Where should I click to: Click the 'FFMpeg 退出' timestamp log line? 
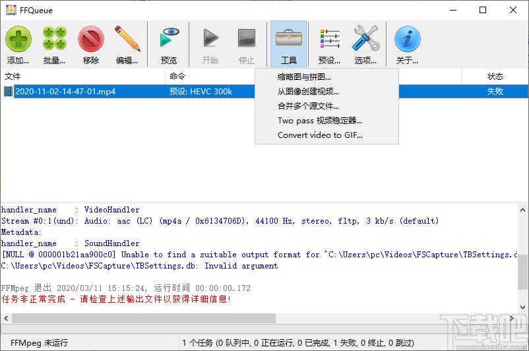(x=126, y=288)
